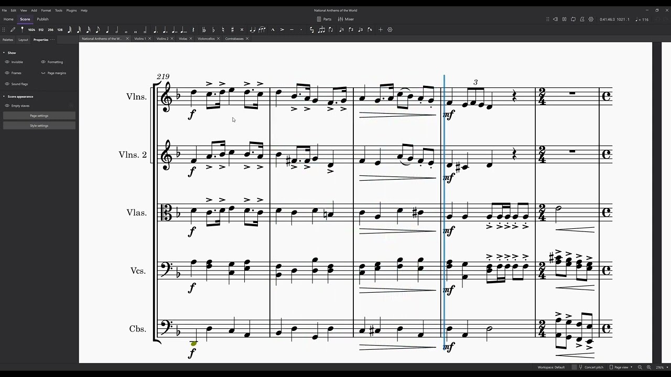Collapse the Score appearance section
This screenshot has height=377, width=671.
(4, 96)
